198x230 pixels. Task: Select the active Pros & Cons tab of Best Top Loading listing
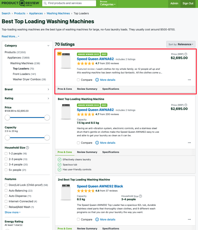(65, 152)
